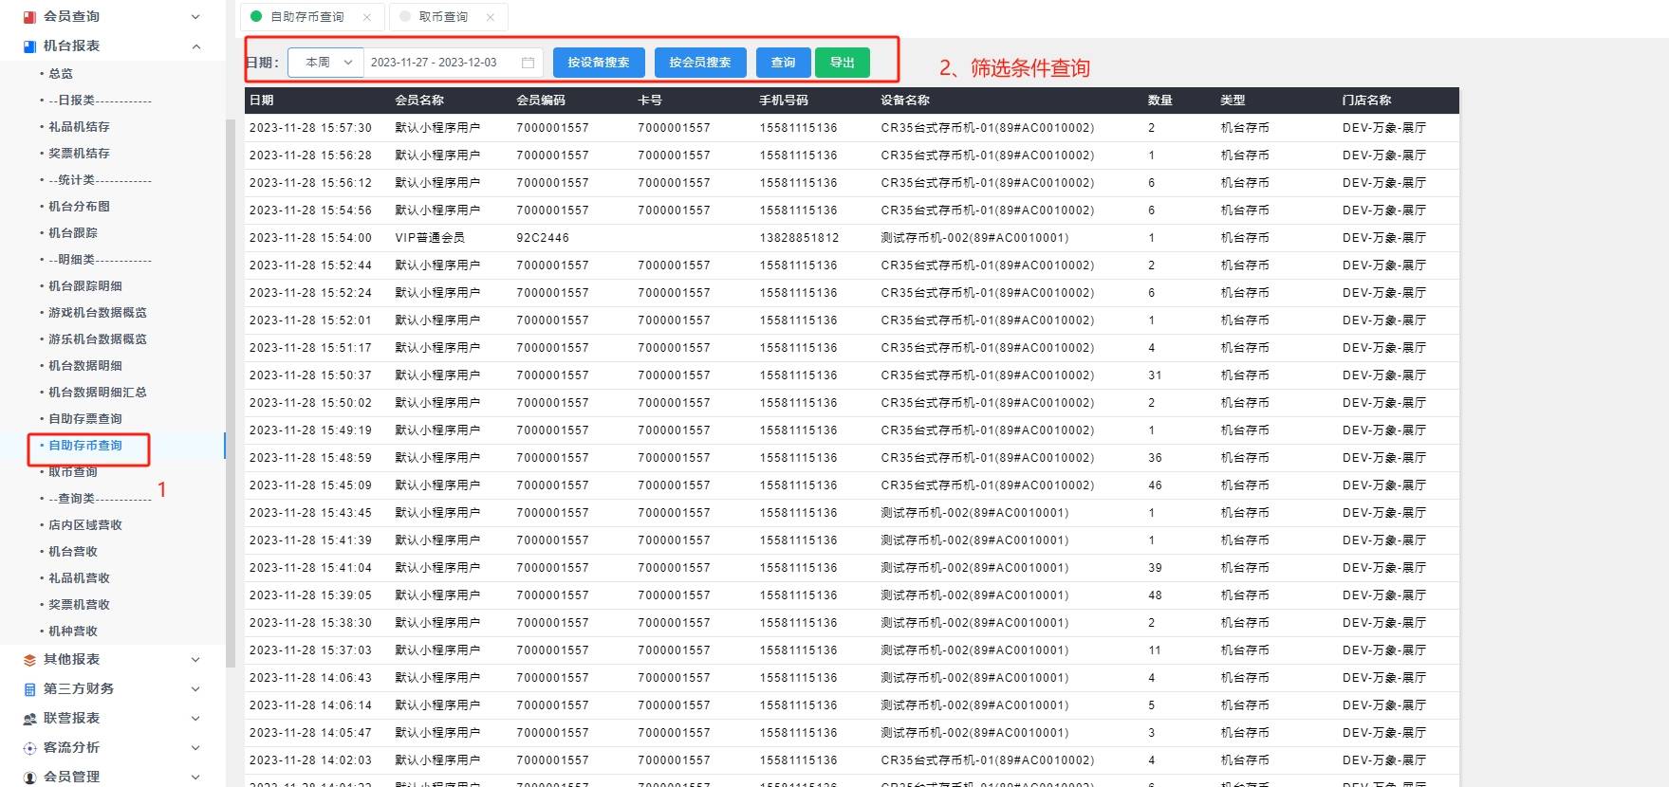Open 机台营收 report
The image size is (1669, 787).
(x=73, y=552)
